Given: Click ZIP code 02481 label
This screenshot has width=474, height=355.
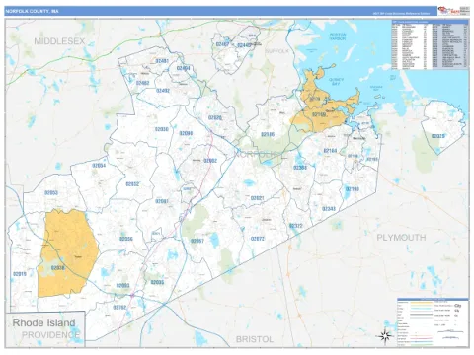Looking at the screenshot, I should (x=162, y=61).
